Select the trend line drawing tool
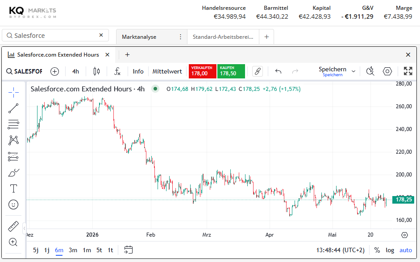Screen dimensions: 420x262 [13, 108]
